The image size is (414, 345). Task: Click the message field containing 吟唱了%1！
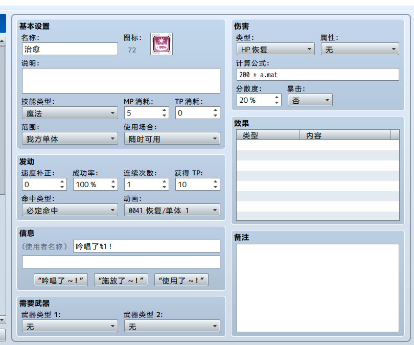point(147,246)
